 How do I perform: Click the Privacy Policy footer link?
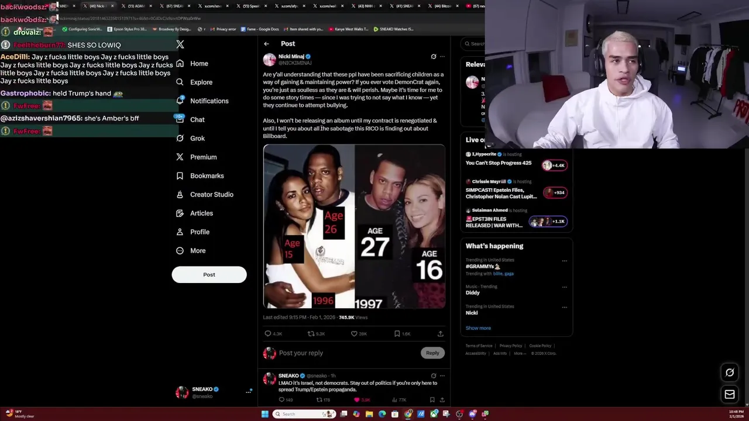coord(511,346)
